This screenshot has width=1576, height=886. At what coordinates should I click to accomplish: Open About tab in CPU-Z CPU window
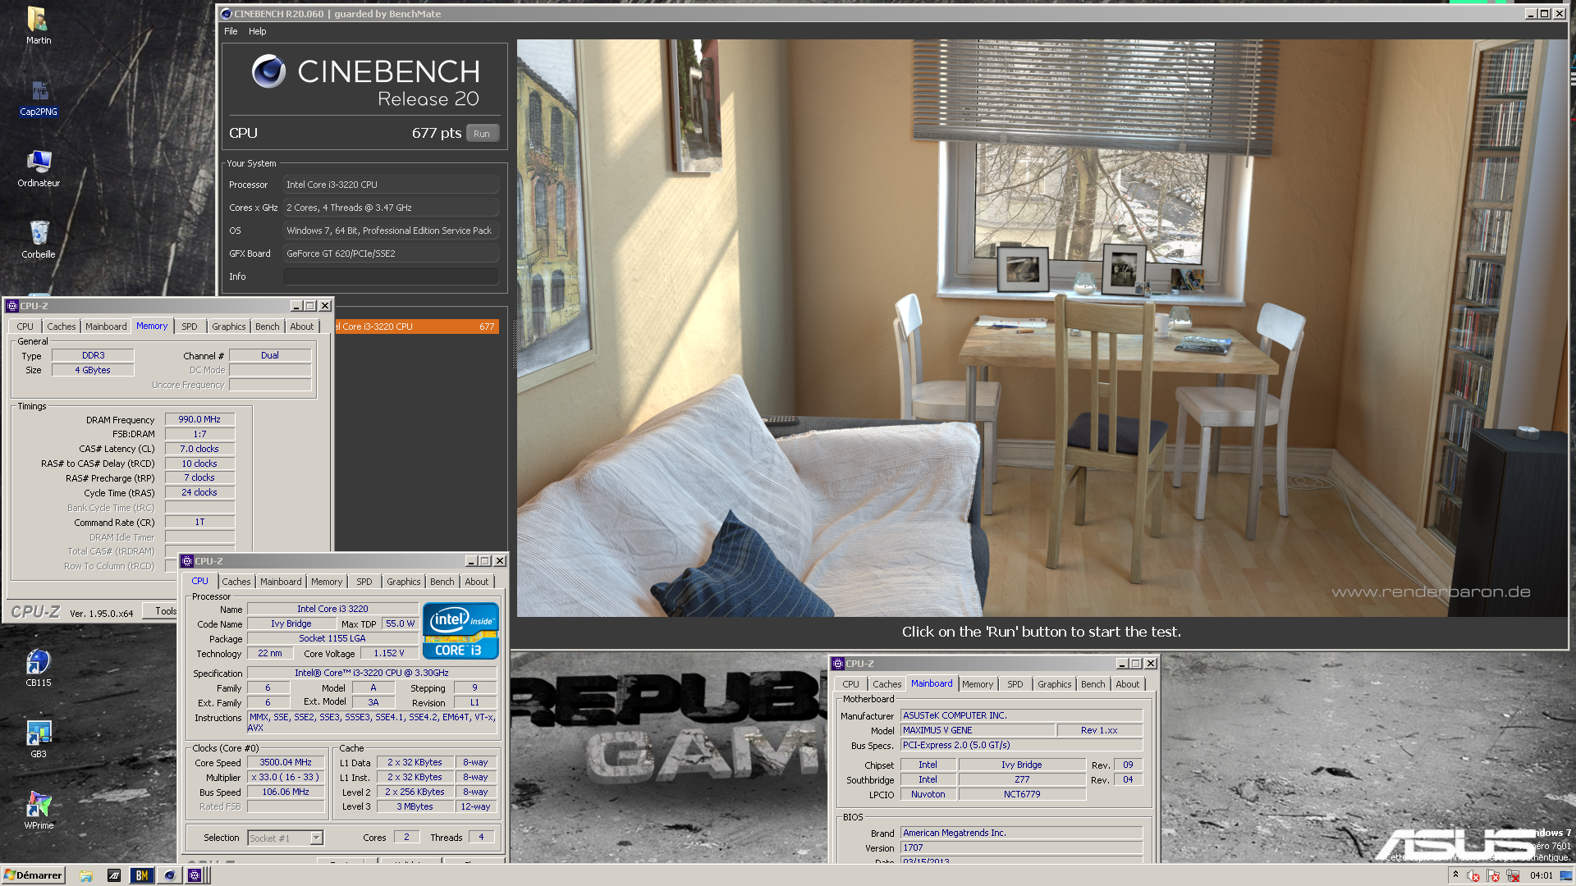click(477, 582)
